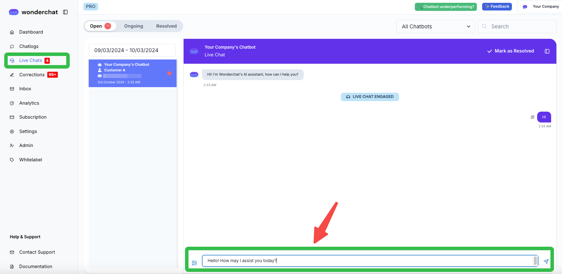Click the image attachment icon in chat input
The width and height of the screenshot is (562, 274).
pos(194,263)
